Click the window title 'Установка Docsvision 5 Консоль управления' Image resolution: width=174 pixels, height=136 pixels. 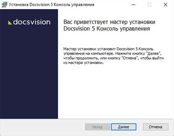pos(51,5)
